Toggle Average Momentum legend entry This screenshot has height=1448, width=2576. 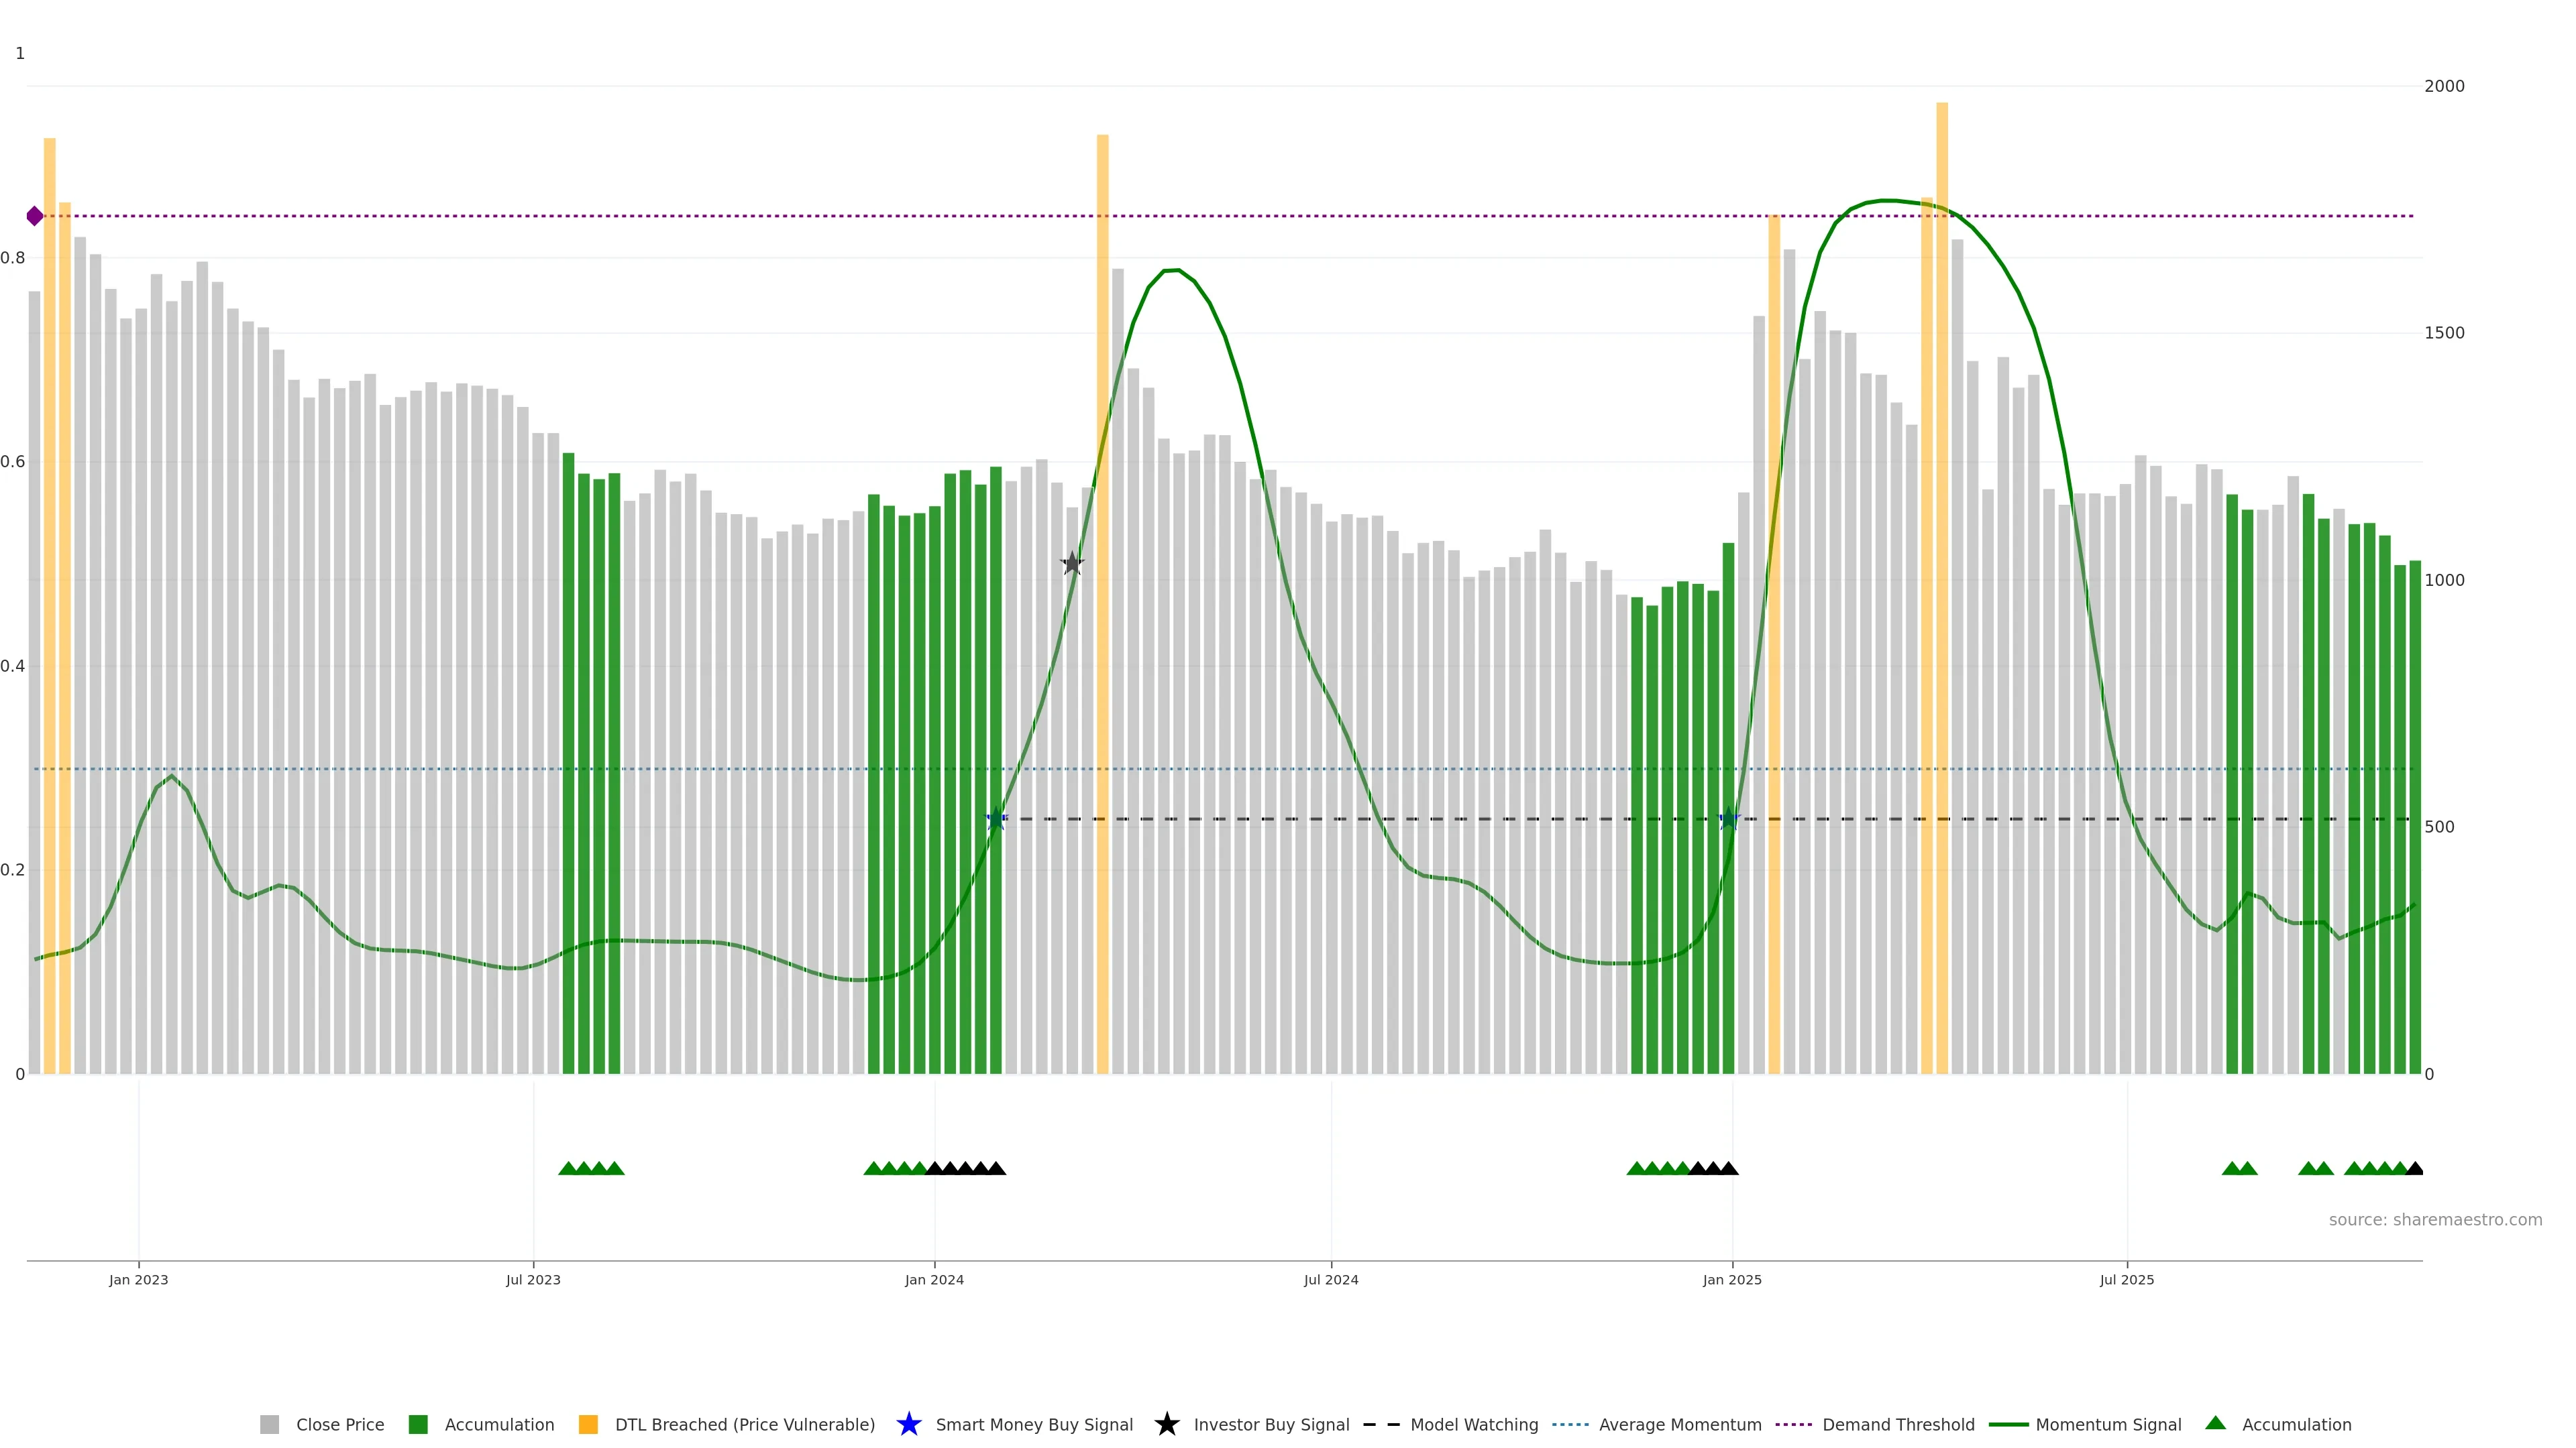(1679, 1424)
